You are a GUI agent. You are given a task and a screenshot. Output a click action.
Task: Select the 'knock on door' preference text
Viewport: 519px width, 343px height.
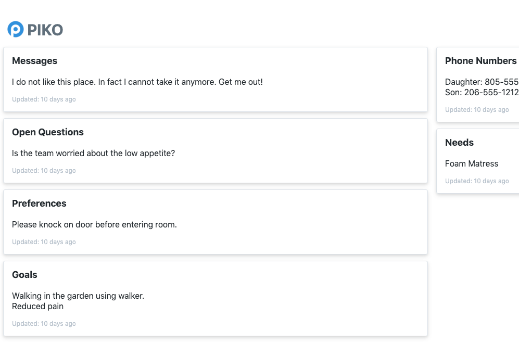click(94, 224)
